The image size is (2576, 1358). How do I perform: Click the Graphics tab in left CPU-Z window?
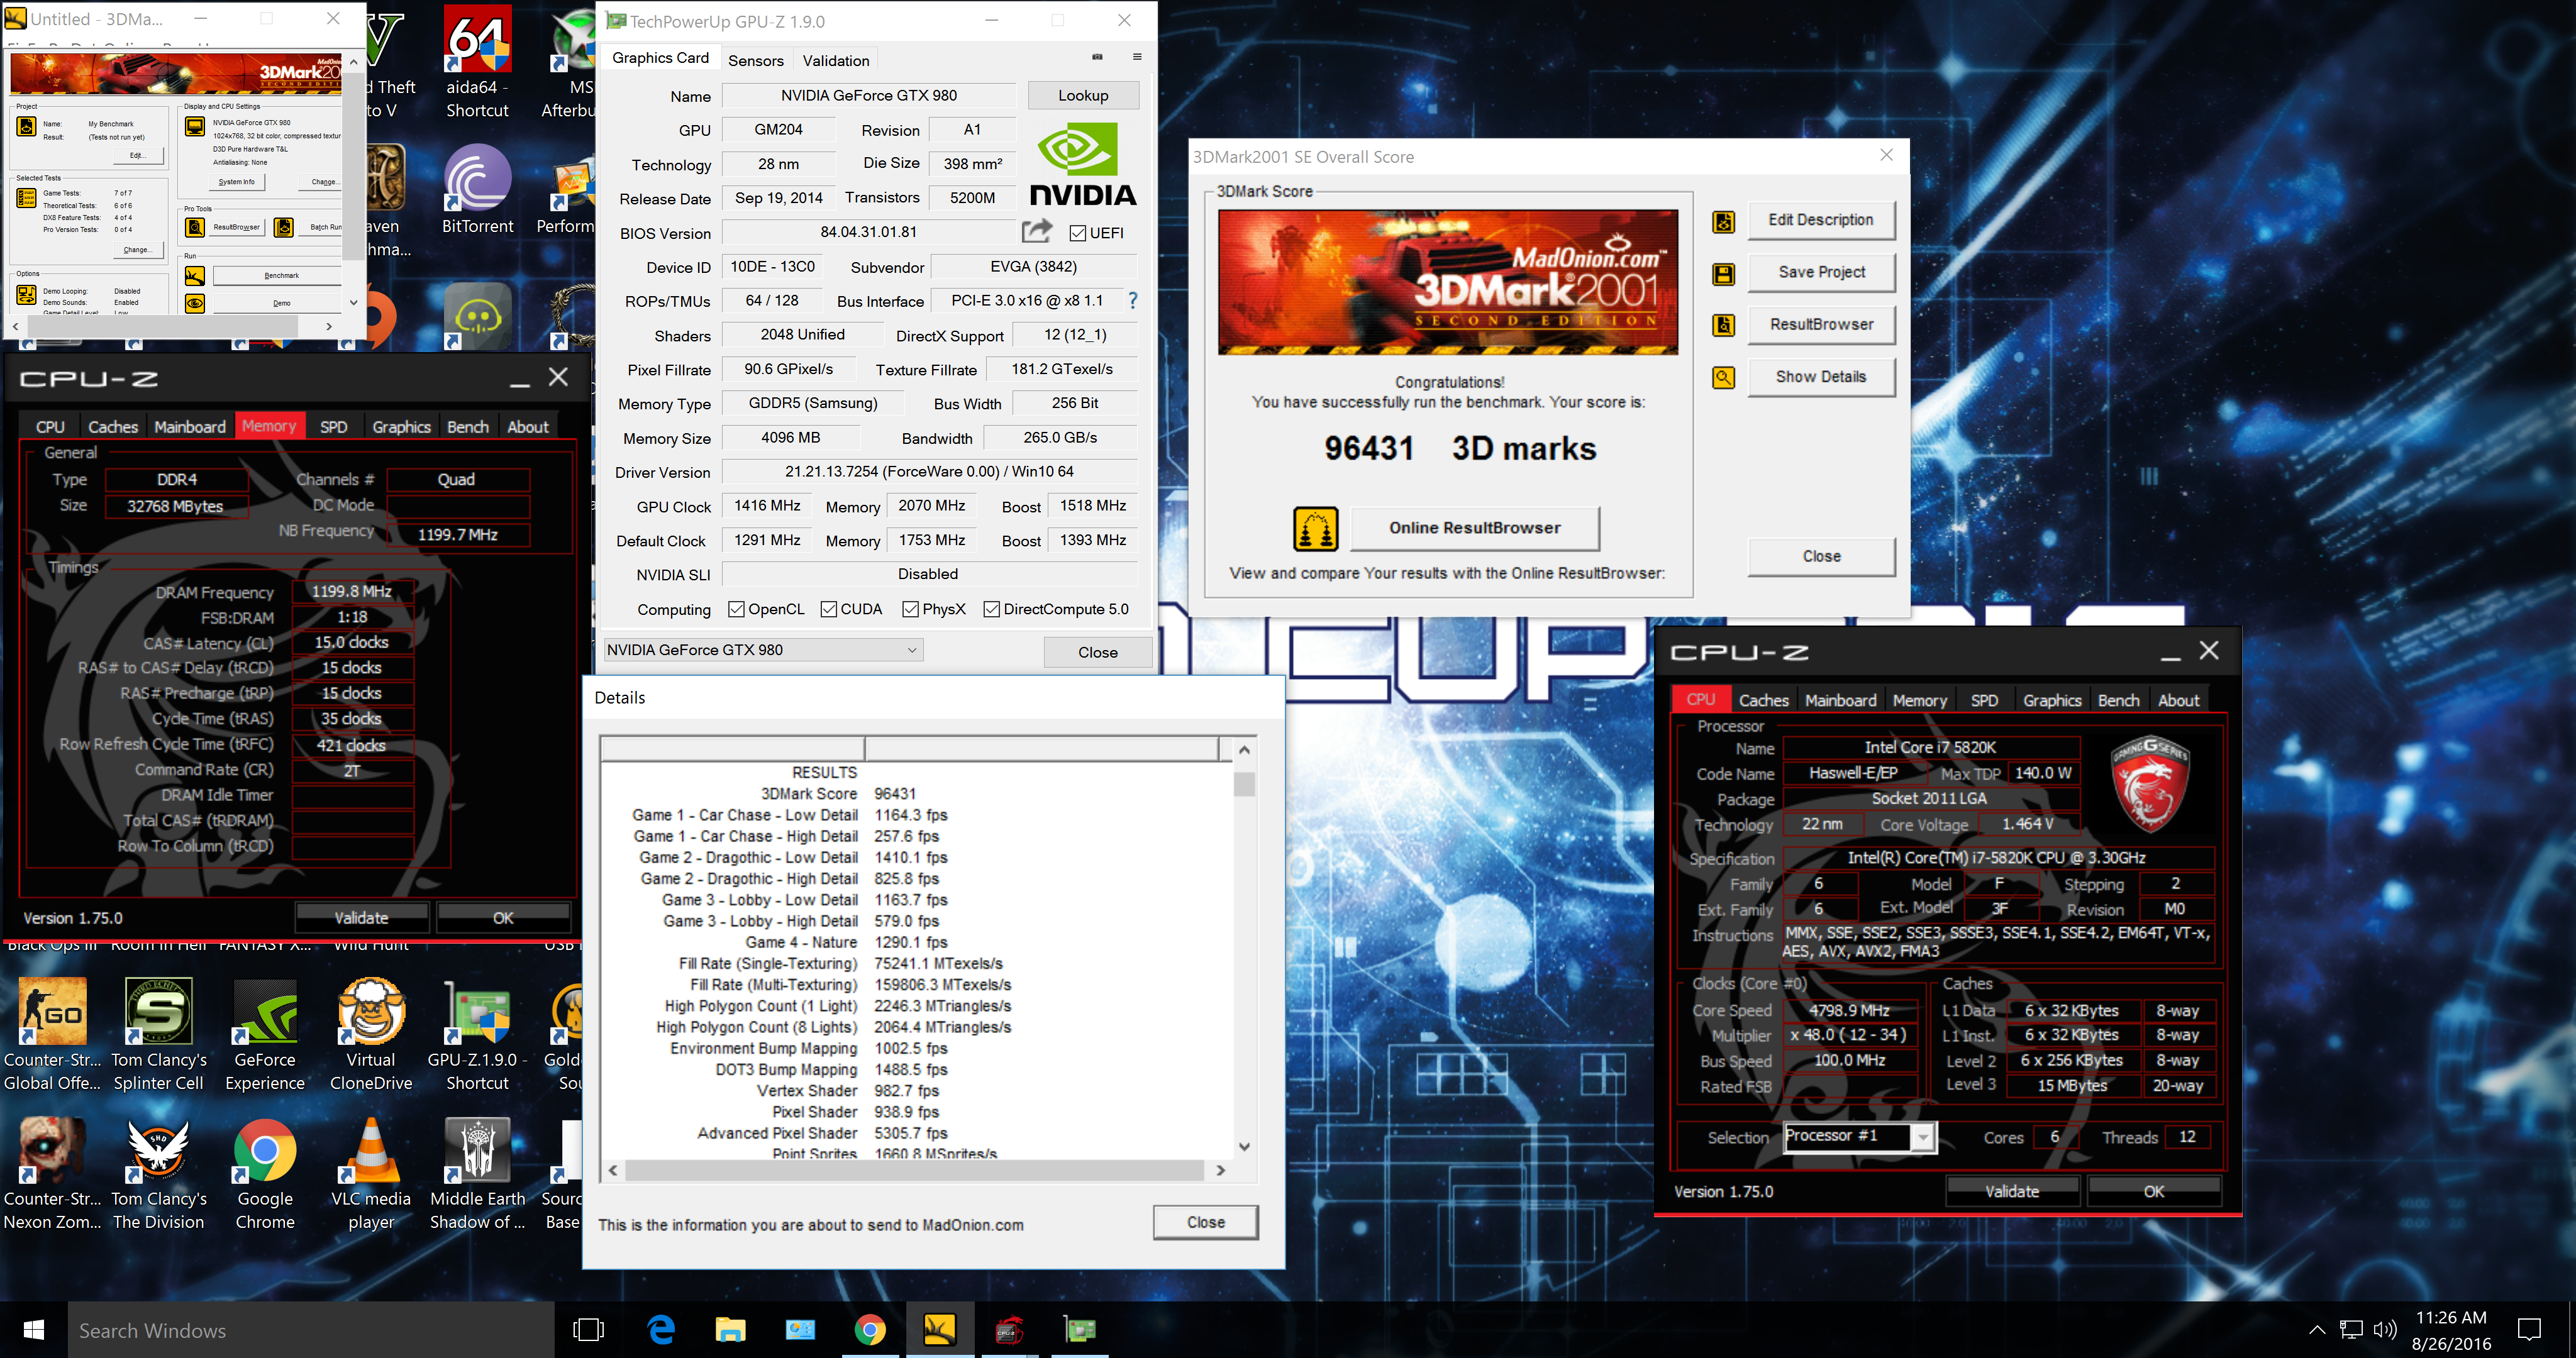(401, 427)
